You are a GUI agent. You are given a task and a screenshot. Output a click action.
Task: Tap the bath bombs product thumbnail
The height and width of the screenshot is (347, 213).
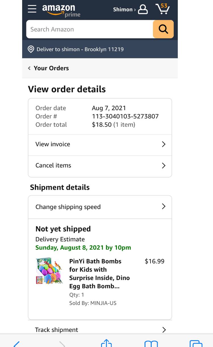pyautogui.click(x=49, y=271)
